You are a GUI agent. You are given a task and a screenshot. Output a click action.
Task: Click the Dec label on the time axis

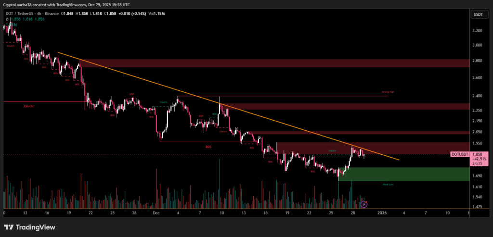click(156, 212)
